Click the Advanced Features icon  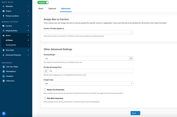pyautogui.click(x=3, y=55)
